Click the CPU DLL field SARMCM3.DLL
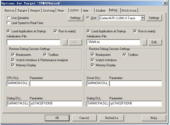Viewport: 170px width, 125px height. pos(18,83)
